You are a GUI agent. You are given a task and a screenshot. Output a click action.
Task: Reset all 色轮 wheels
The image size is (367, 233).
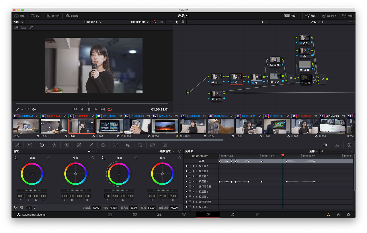(x=179, y=151)
